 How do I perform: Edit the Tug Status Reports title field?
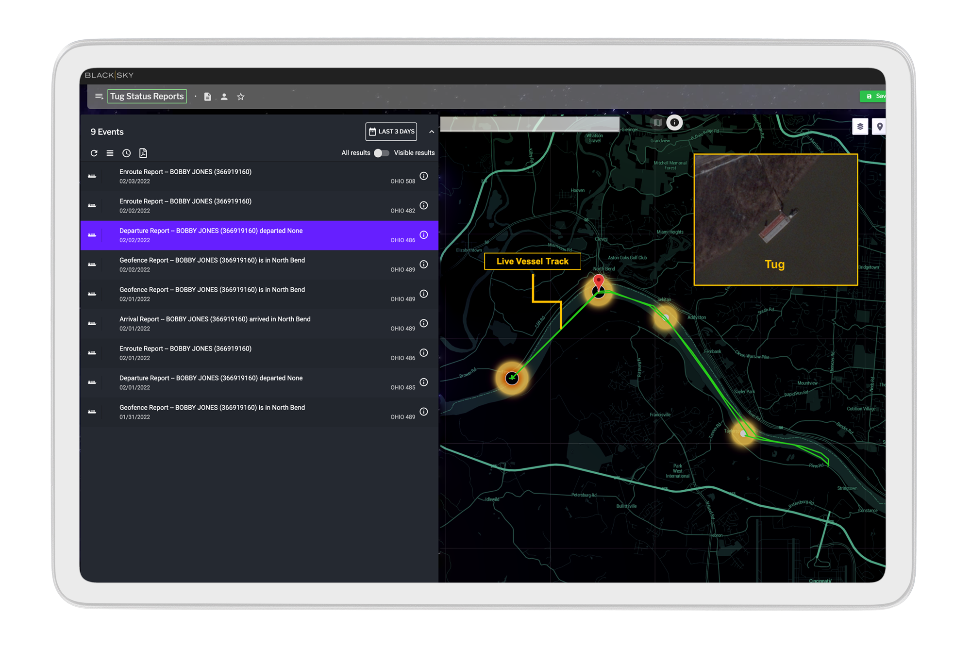point(147,96)
